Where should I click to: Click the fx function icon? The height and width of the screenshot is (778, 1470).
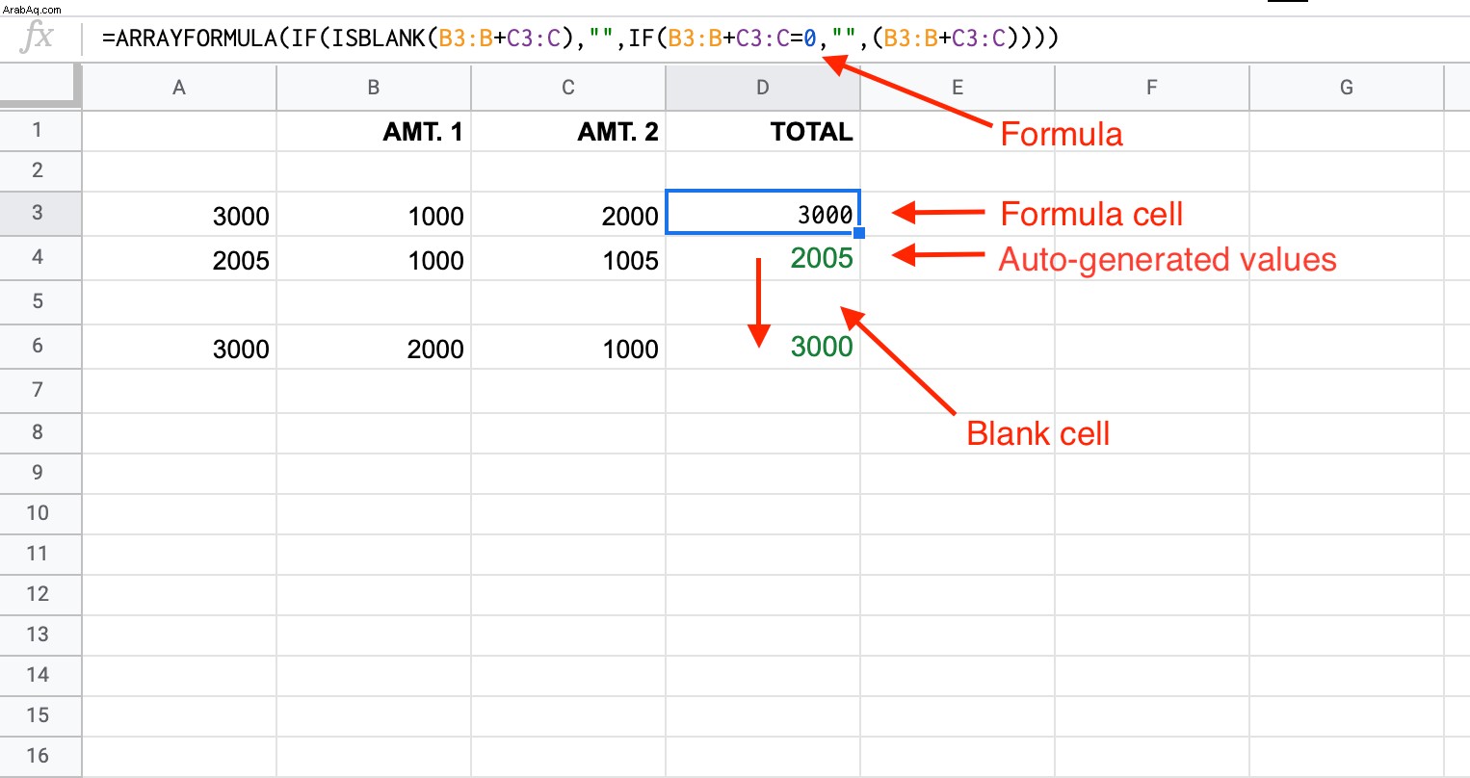(x=38, y=38)
